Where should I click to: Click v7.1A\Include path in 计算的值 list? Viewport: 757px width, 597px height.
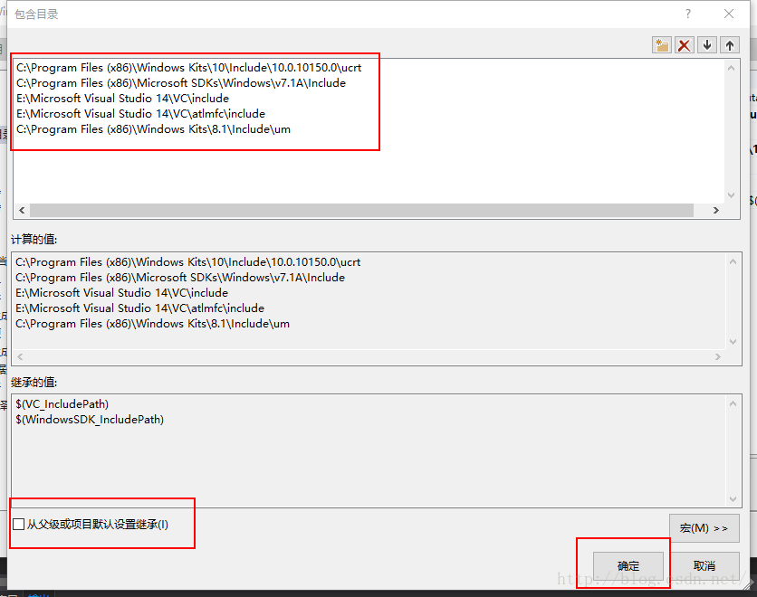tap(180, 278)
